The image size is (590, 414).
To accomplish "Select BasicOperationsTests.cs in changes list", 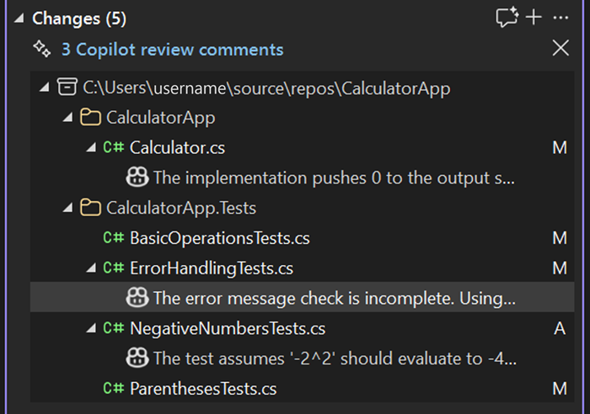I will (219, 238).
